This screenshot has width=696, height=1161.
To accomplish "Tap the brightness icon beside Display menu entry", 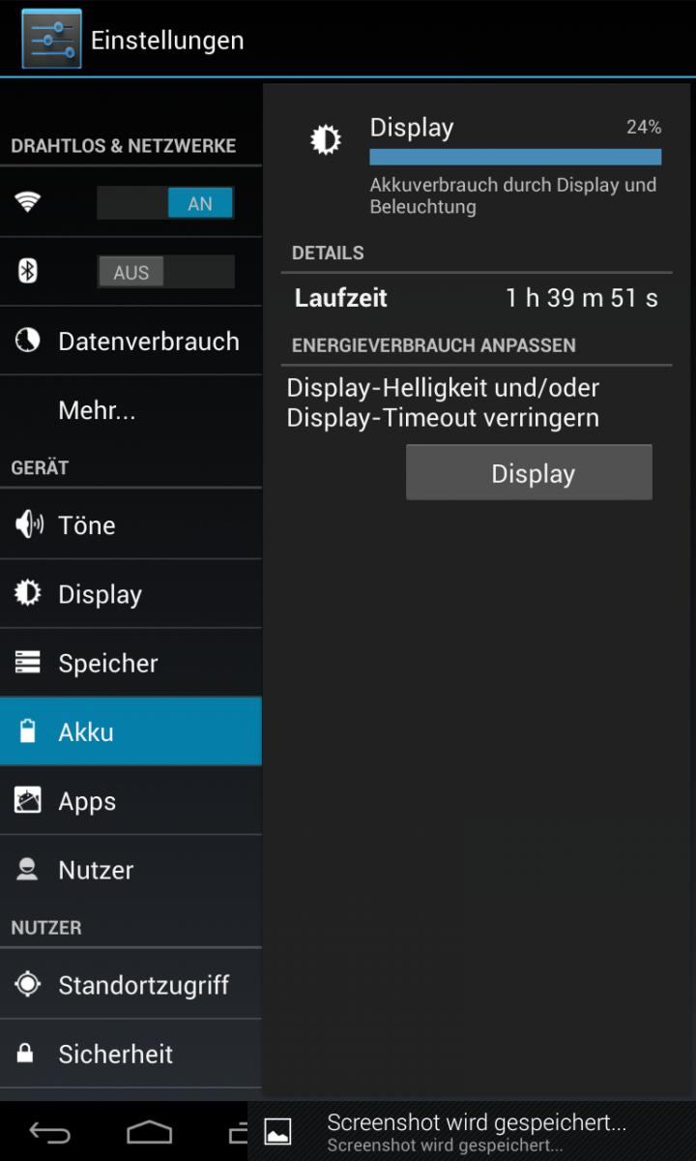I will [28, 593].
